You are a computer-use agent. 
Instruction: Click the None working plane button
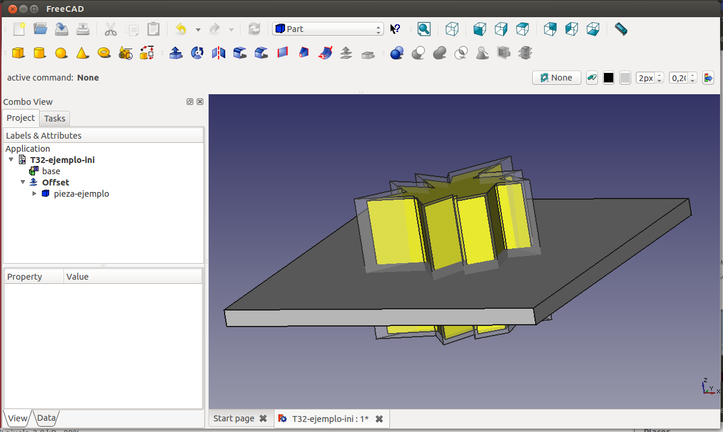(x=556, y=78)
